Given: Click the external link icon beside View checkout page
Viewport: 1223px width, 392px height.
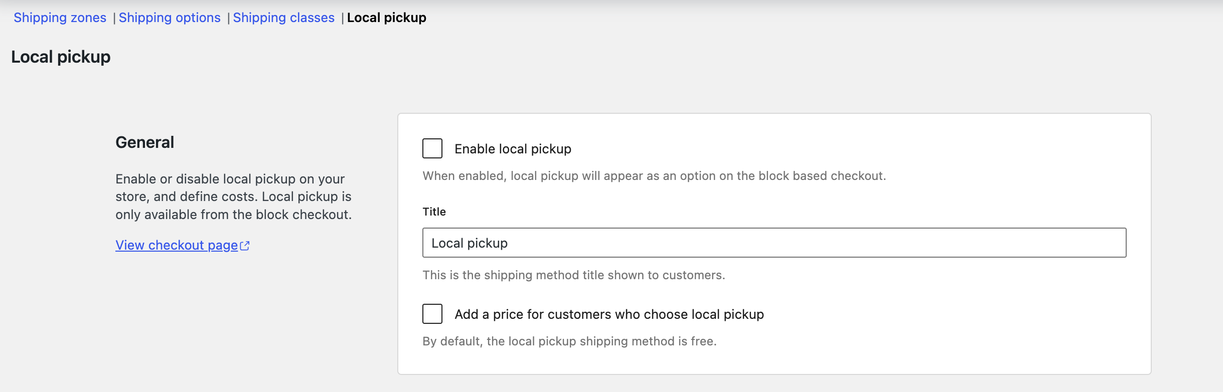Looking at the screenshot, I should pyautogui.click(x=246, y=245).
